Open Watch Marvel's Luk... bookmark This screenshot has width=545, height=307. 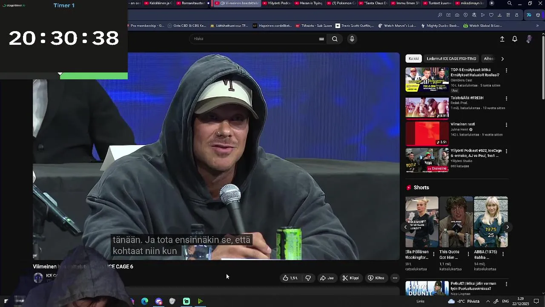pyautogui.click(x=397, y=26)
